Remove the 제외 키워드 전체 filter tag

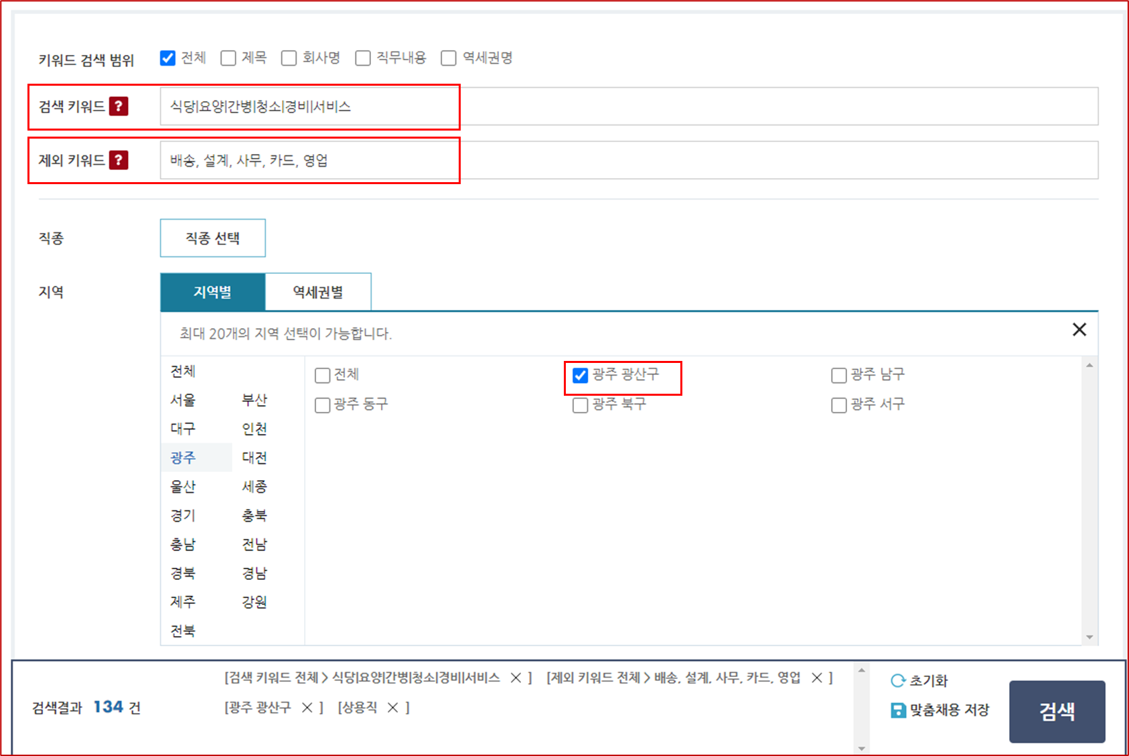[x=817, y=678]
